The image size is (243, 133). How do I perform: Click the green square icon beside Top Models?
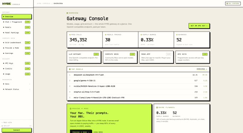click(70, 69)
